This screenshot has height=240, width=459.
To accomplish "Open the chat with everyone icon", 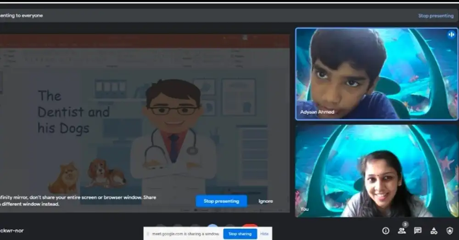I will tap(418, 230).
